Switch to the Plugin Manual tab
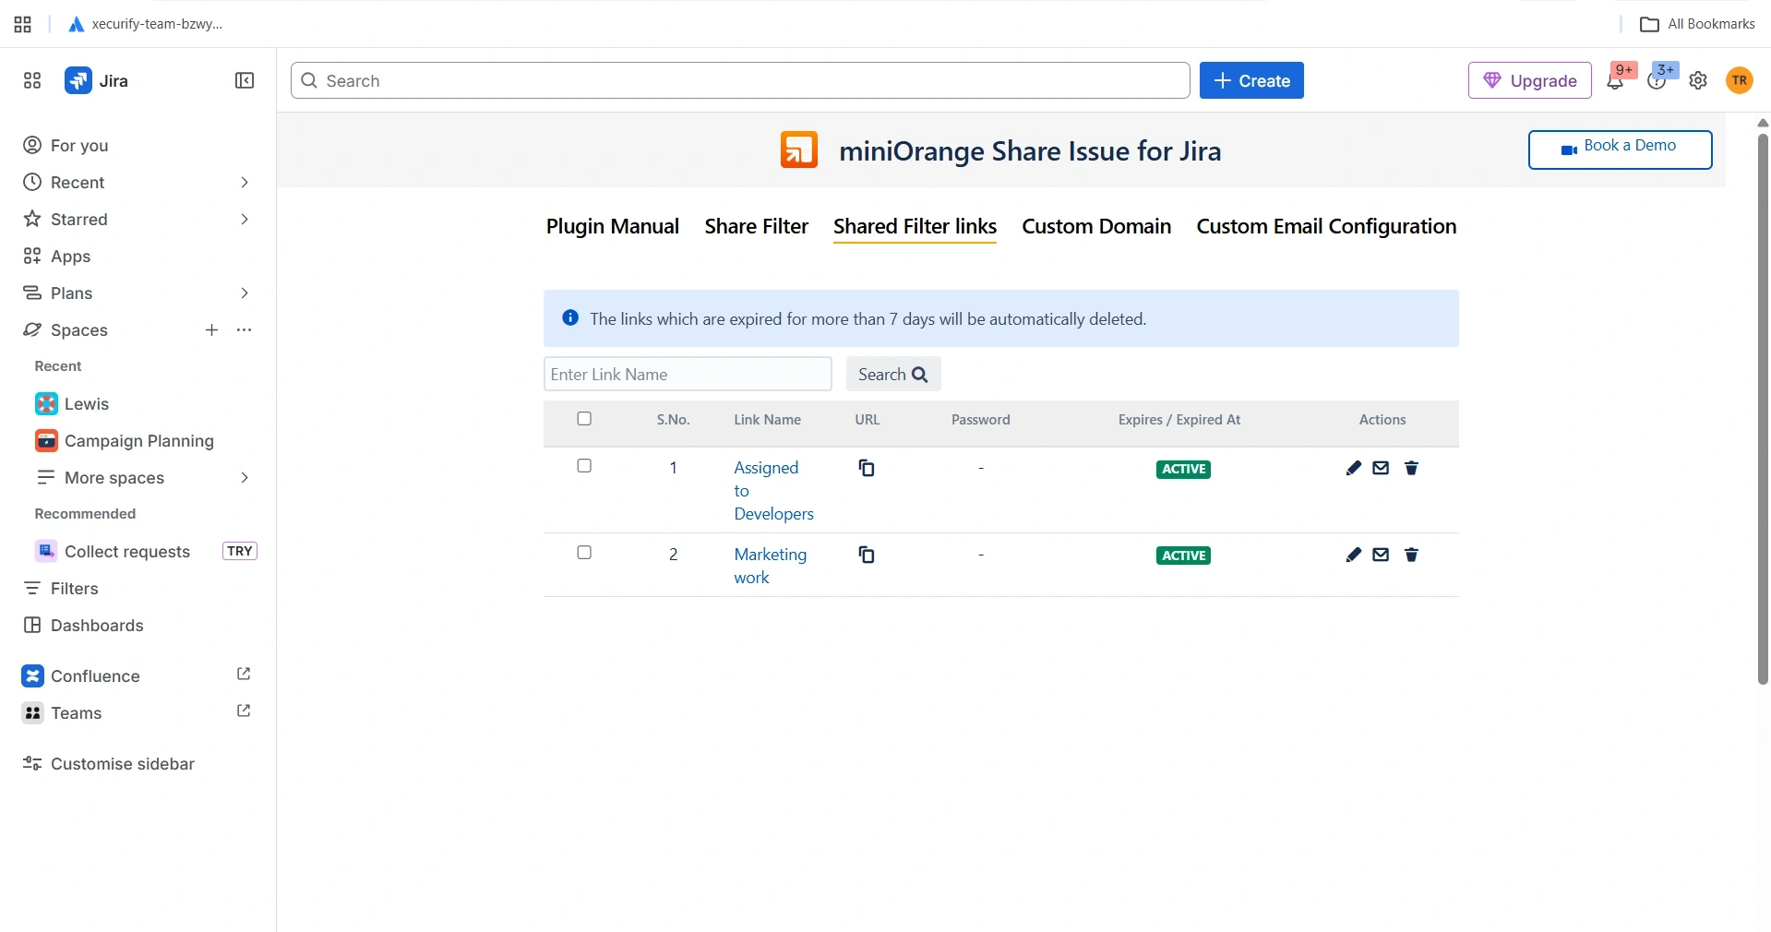 tap(613, 227)
